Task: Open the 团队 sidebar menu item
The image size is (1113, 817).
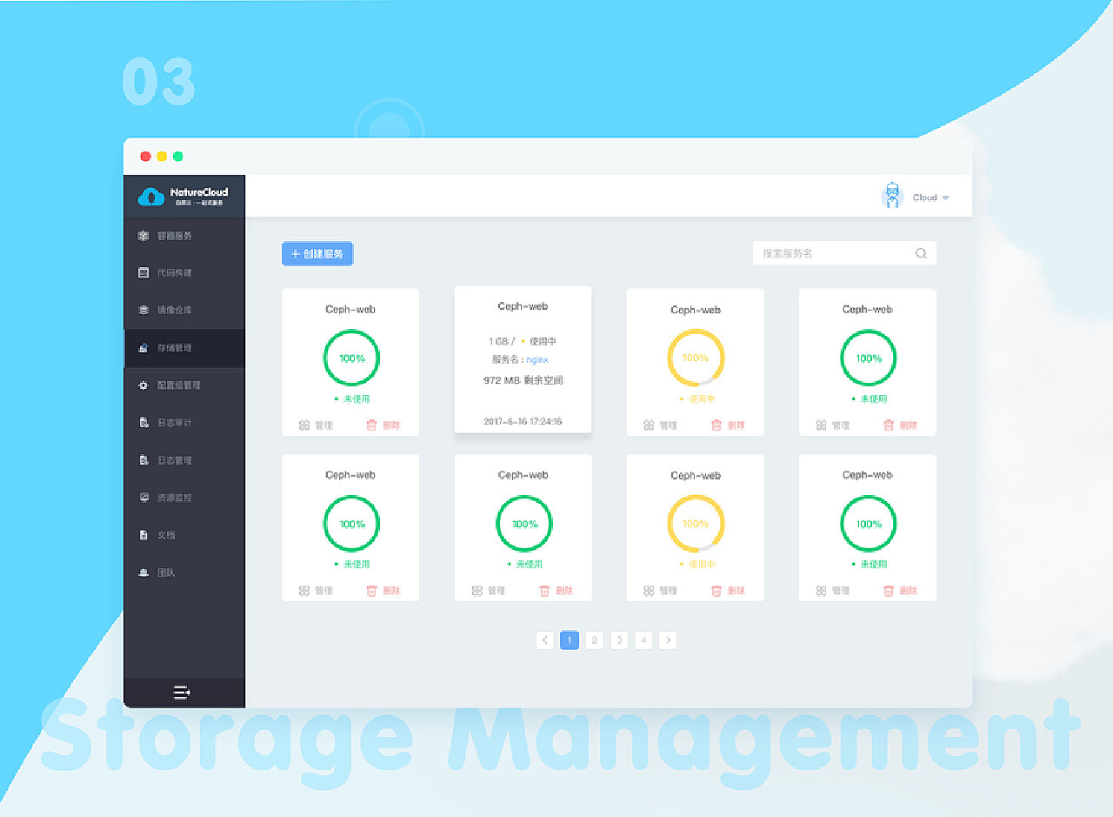Action: [x=184, y=573]
